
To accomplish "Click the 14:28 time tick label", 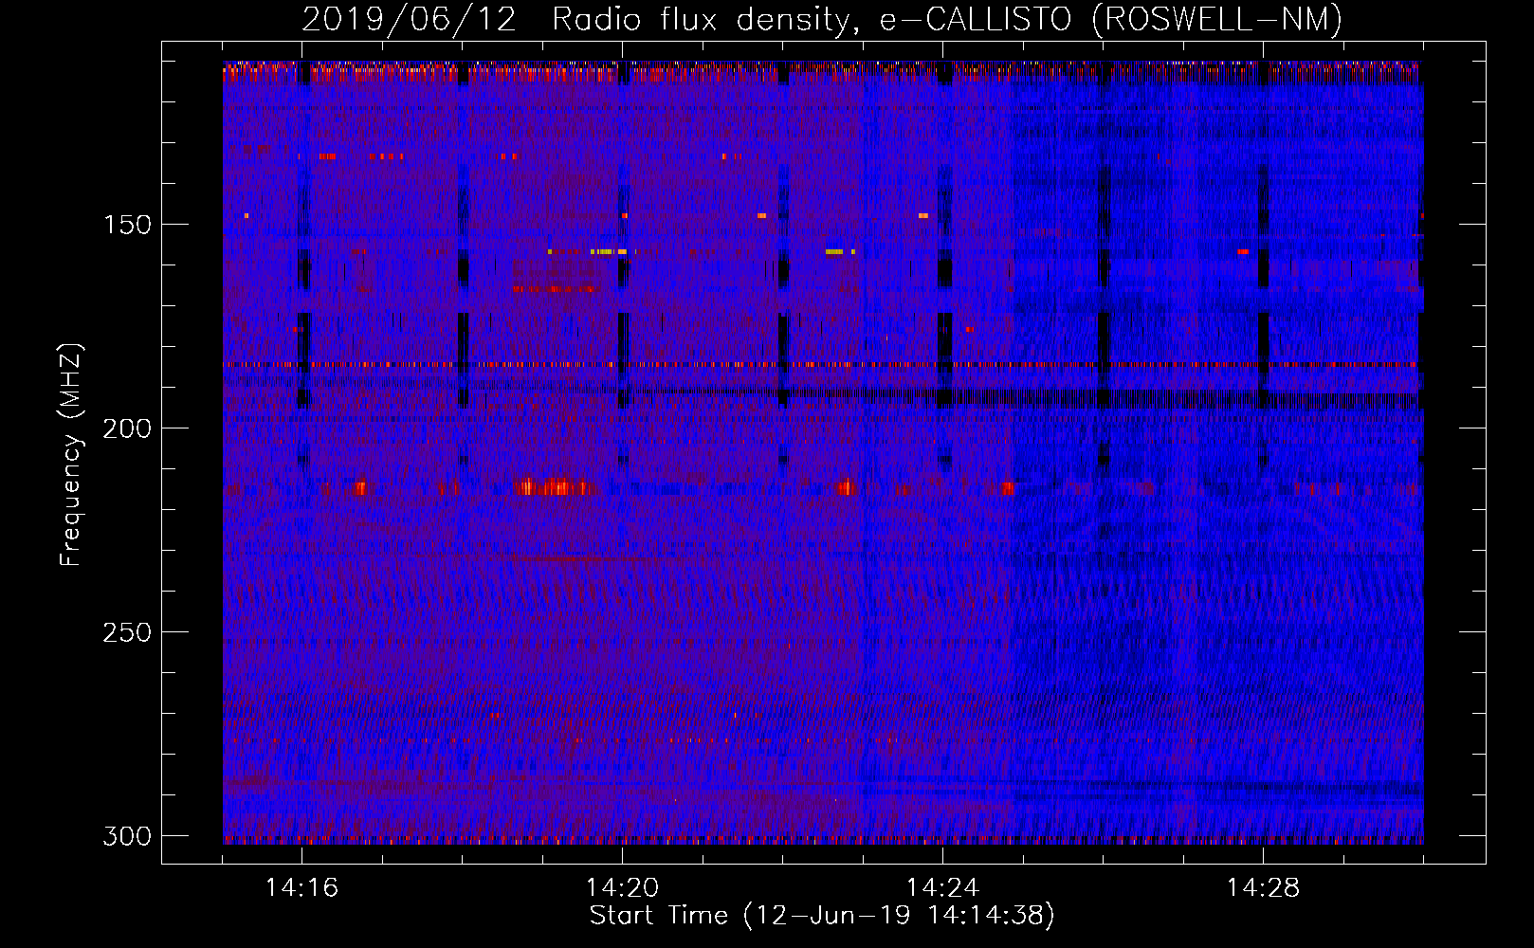I will click(x=1263, y=888).
